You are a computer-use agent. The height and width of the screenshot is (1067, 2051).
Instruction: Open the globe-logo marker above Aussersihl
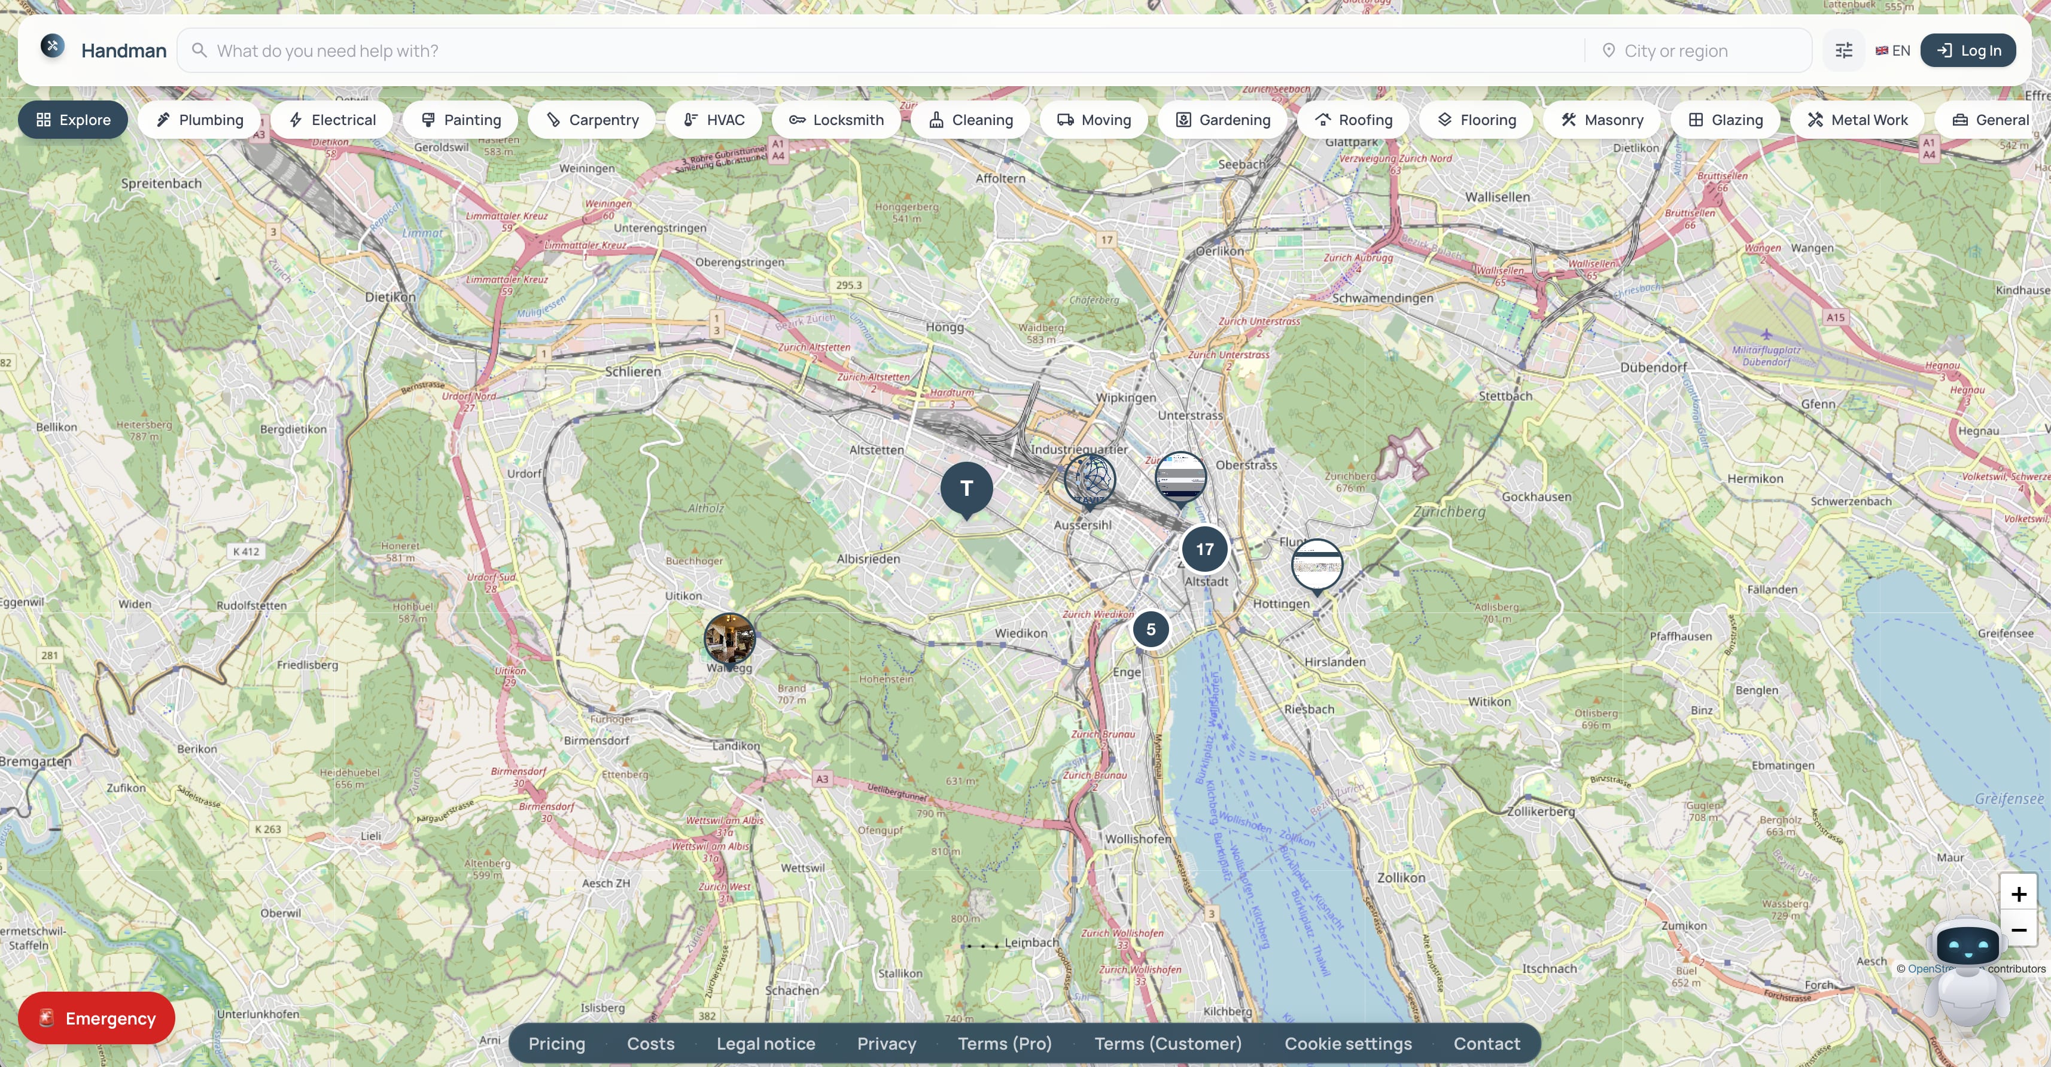1090,479
